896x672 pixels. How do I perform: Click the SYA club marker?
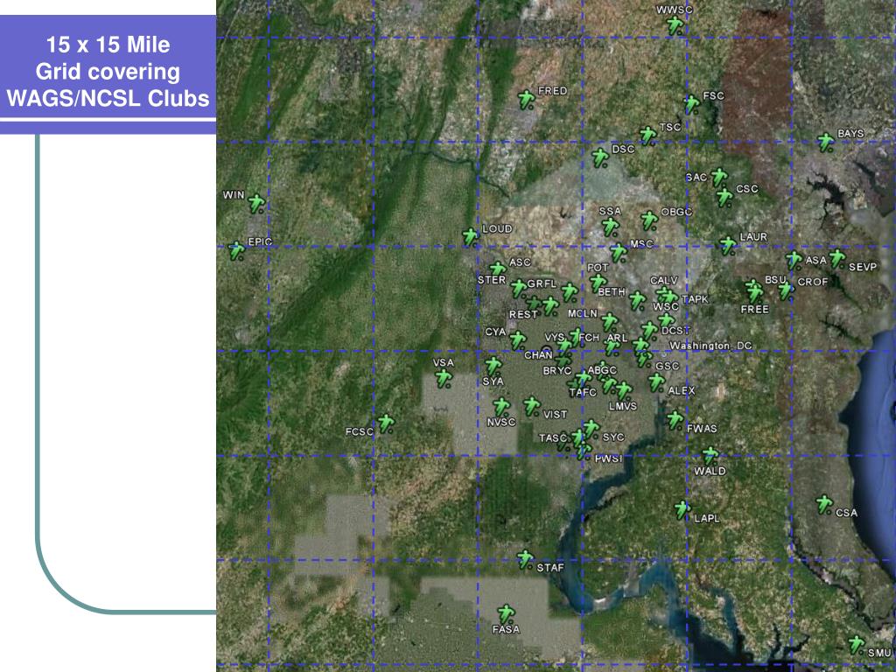point(493,367)
